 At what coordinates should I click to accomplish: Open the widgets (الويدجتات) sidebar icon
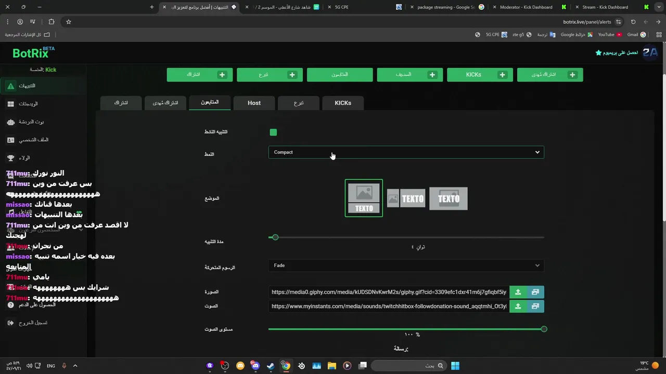[10, 104]
